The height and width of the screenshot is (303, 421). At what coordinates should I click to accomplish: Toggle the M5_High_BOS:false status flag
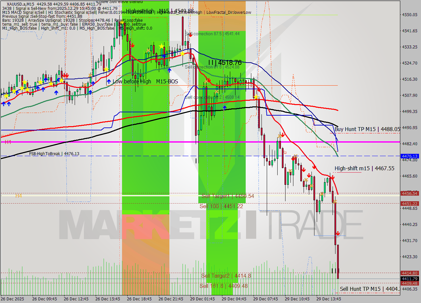click(x=97, y=28)
